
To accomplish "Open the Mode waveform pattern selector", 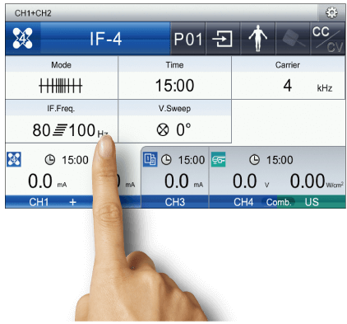I will tap(62, 77).
